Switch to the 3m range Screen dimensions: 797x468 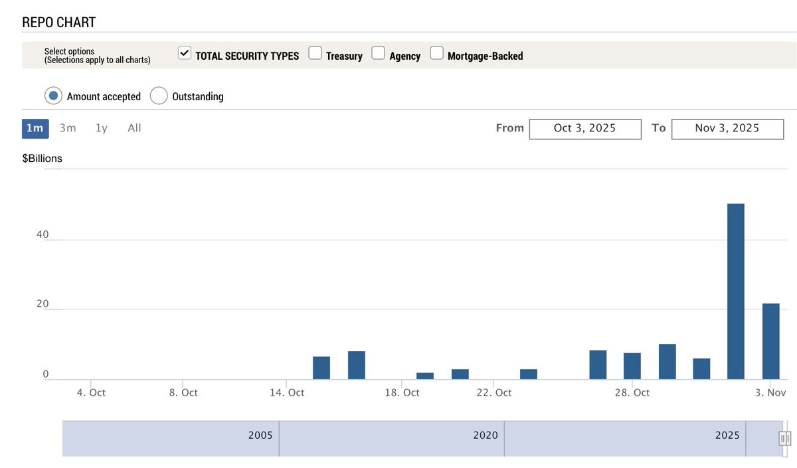(68, 128)
